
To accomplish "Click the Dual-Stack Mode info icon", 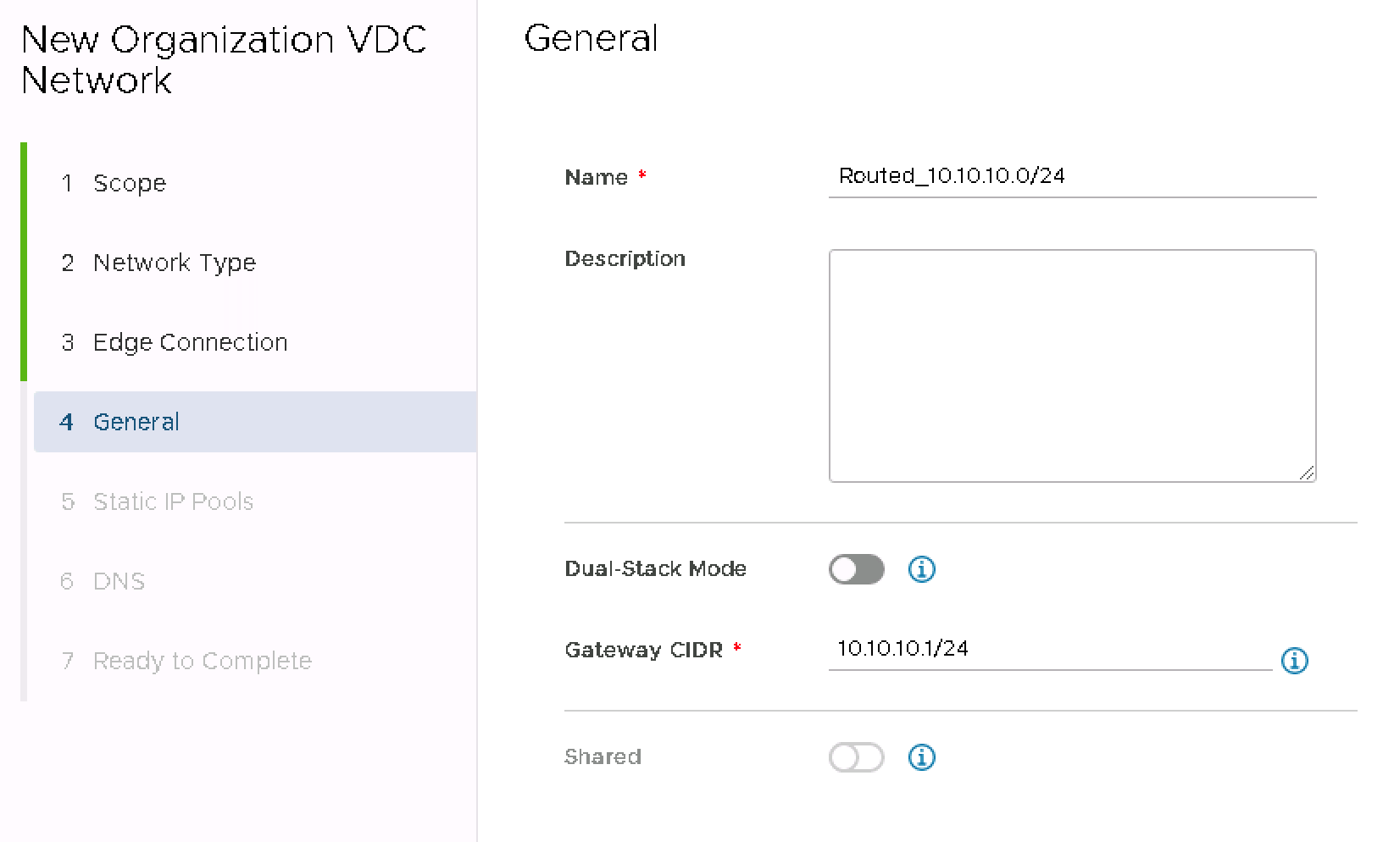I will (921, 569).
